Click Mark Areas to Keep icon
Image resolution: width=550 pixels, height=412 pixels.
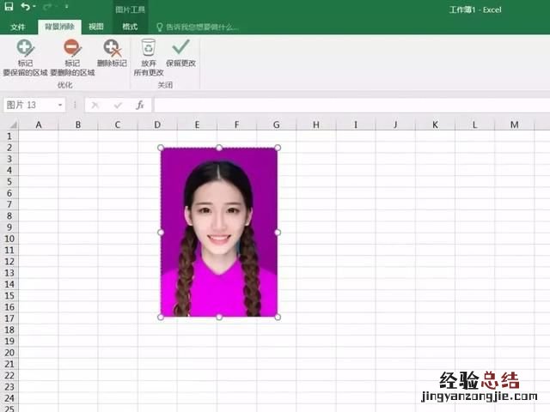pos(26,48)
